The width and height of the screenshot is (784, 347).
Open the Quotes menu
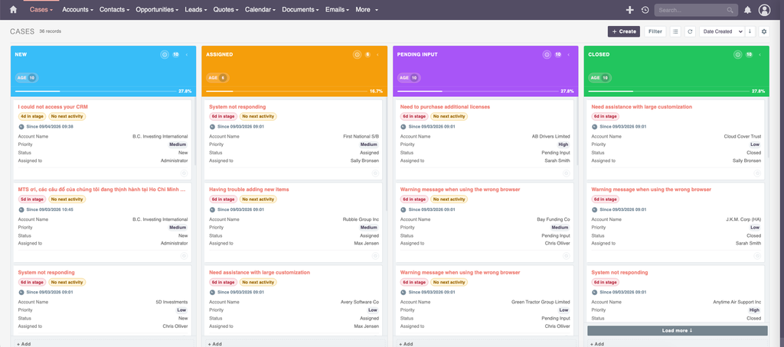[226, 9]
